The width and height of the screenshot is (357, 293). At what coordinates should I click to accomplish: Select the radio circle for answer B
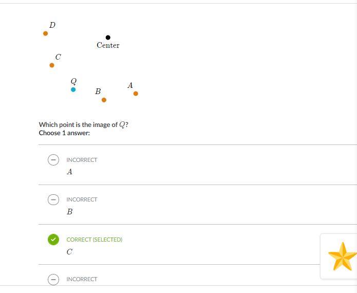click(53, 199)
